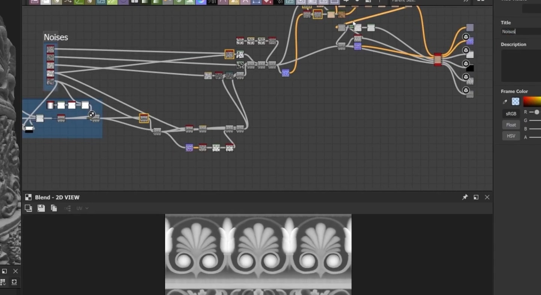Open the grid display dropdown under the 3D view
Viewport: 541px width, 295px height.
click(3, 282)
